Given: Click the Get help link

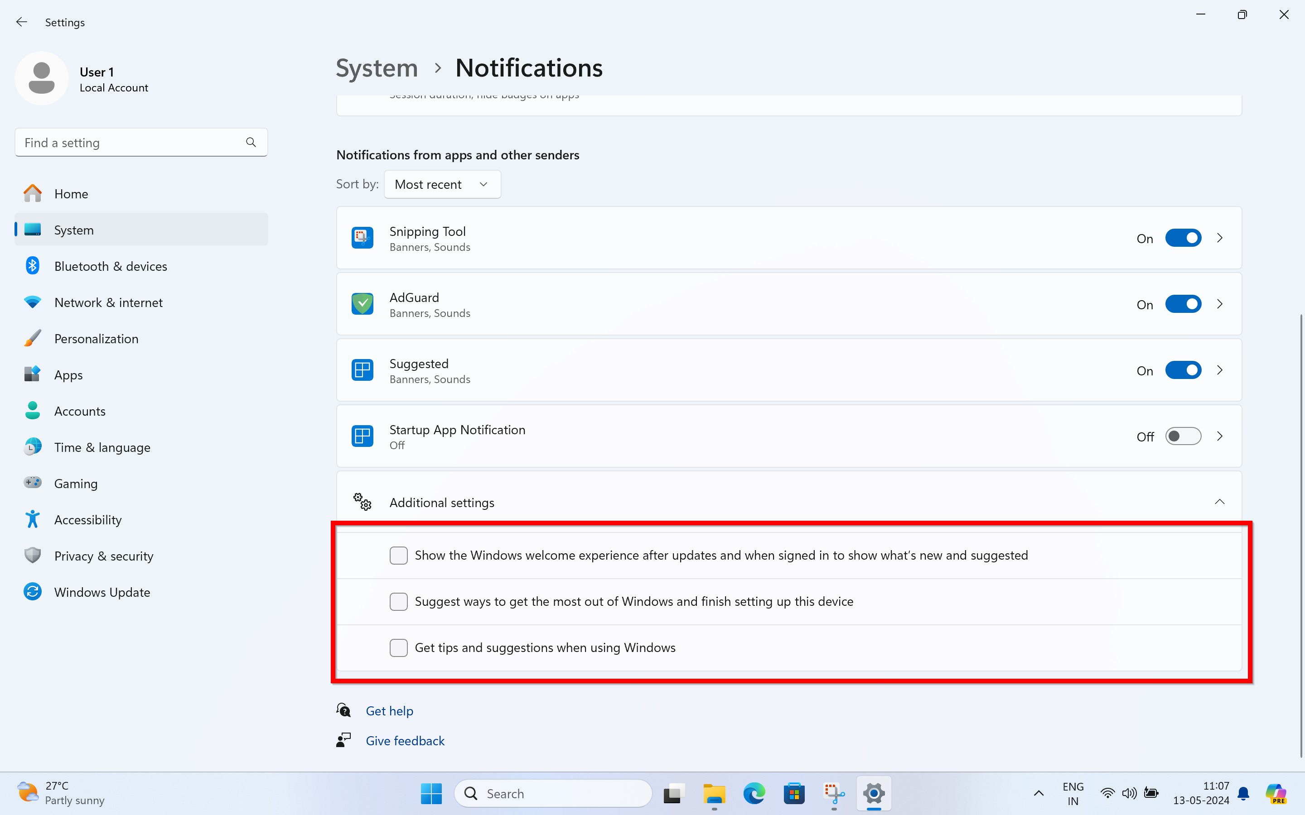Looking at the screenshot, I should point(389,710).
